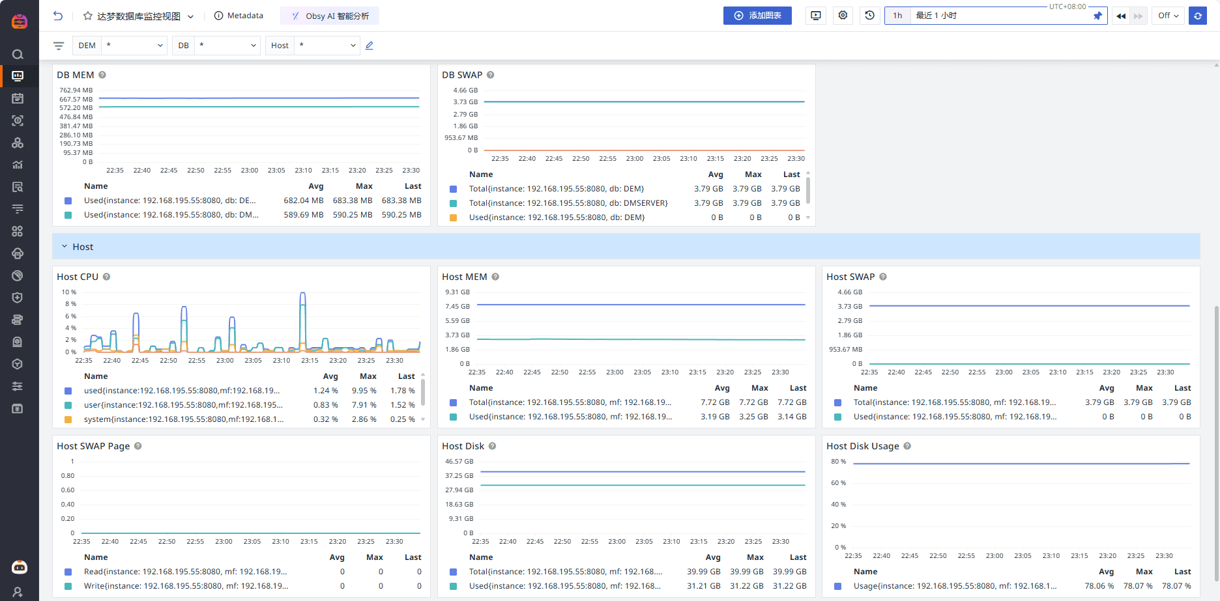
Task: Open the calendar events icon in sidebar
Action: 18,98
